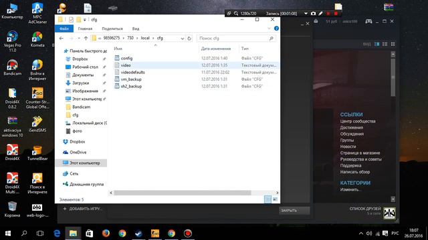Select Домашняя группа in navigation pane
The width and height of the screenshot is (428, 240).
[x=86, y=184]
